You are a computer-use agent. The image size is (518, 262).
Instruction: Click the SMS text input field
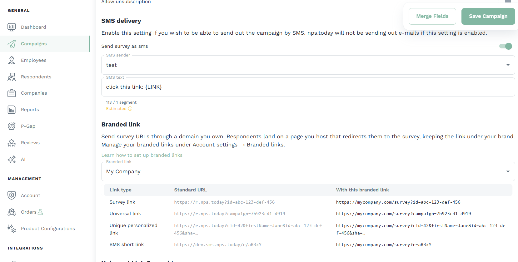(x=308, y=87)
